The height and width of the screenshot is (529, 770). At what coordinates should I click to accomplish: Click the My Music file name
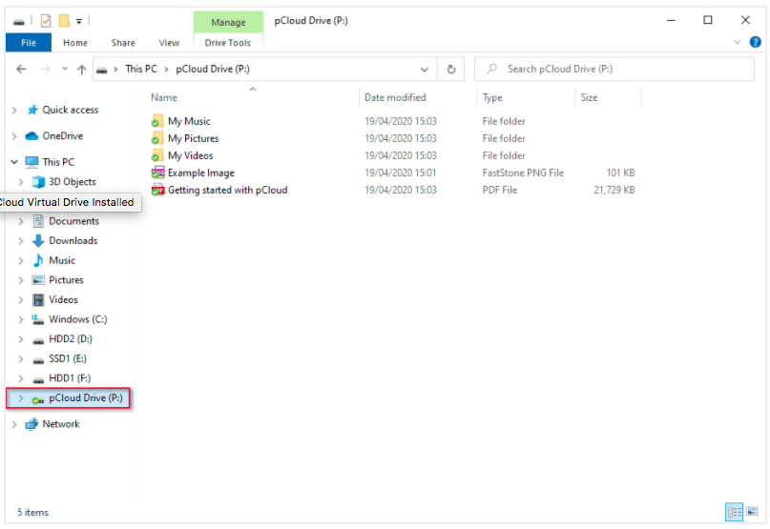[189, 121]
